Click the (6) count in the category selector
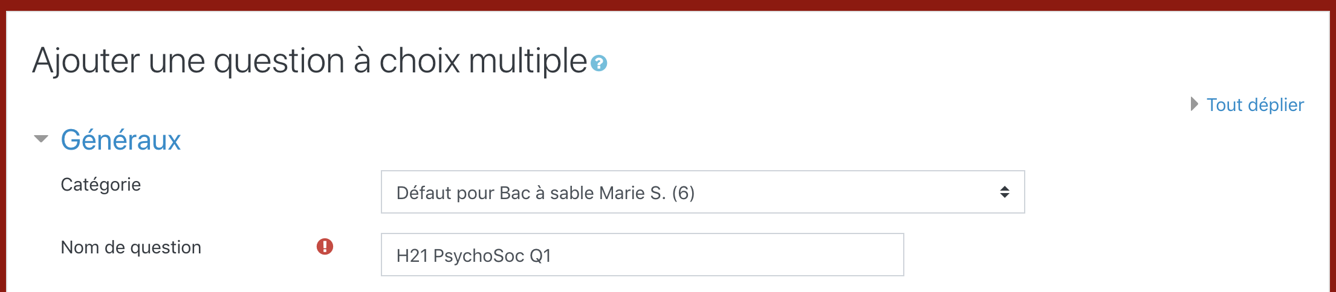This screenshot has width=1336, height=292. point(683,193)
